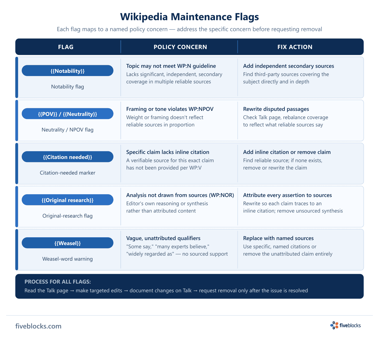
Task: Click 'Citation-needed marker' caption
Action: pos(67,173)
